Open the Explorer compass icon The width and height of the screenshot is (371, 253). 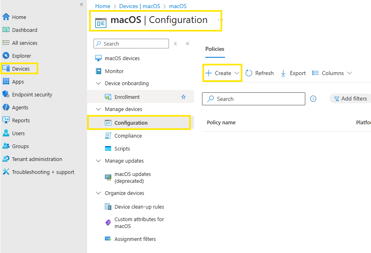(6, 56)
